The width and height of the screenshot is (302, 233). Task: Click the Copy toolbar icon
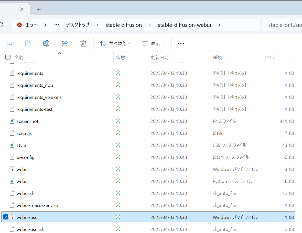pos(9,43)
